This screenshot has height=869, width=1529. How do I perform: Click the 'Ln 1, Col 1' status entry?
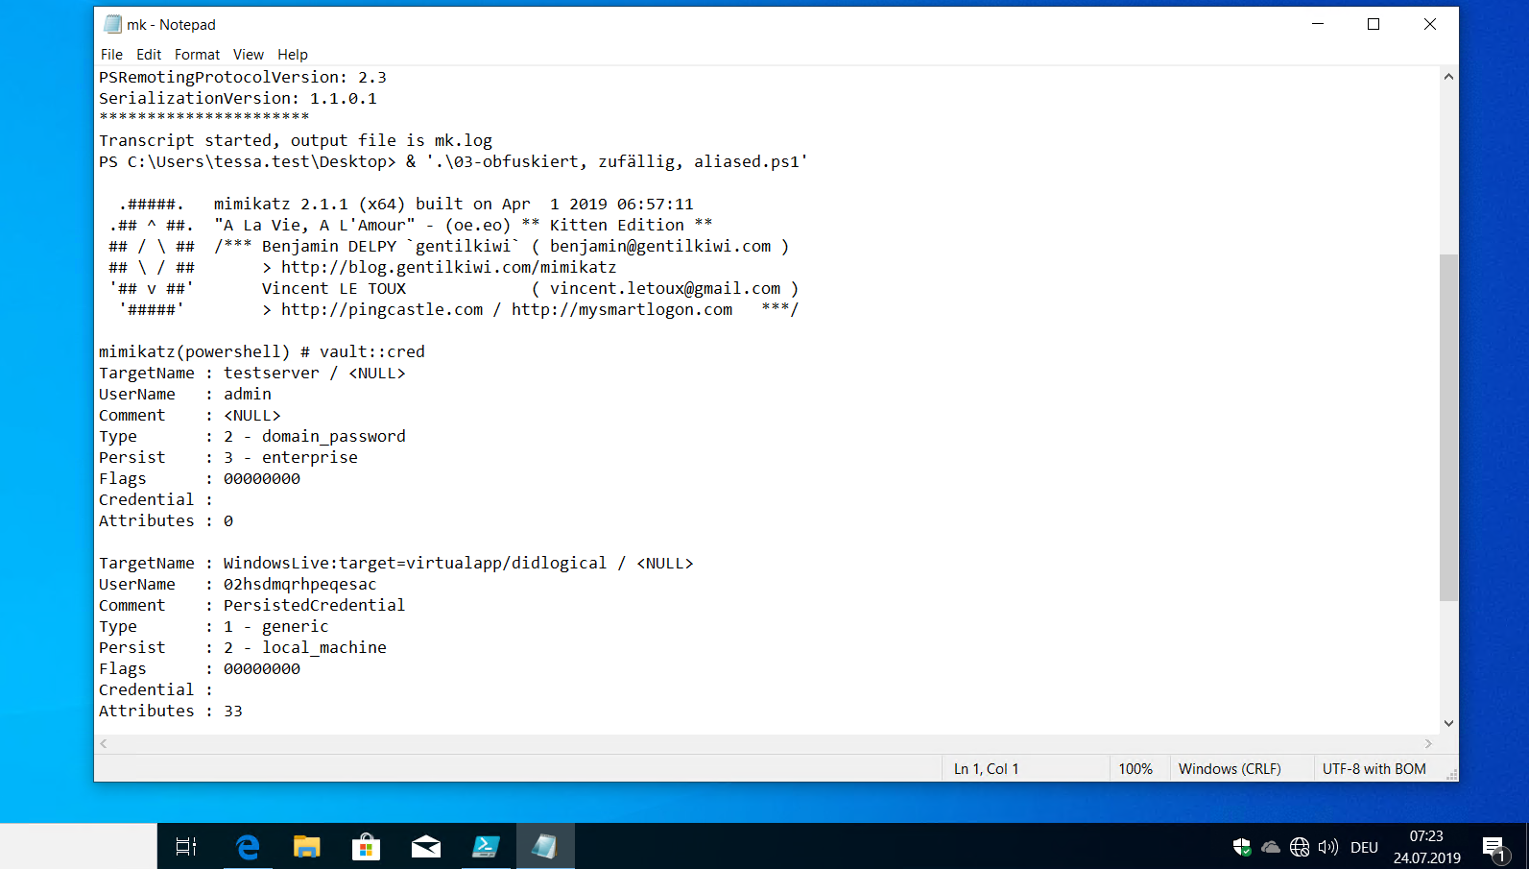point(986,769)
